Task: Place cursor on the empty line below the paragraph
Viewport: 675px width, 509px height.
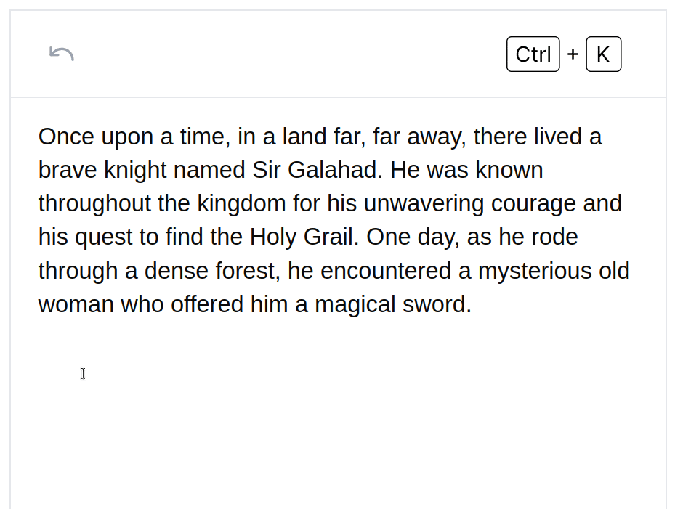Action: click(218, 371)
